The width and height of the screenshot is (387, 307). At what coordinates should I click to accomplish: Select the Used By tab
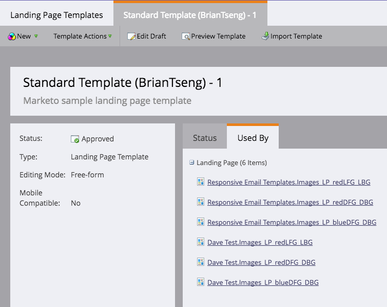(253, 138)
